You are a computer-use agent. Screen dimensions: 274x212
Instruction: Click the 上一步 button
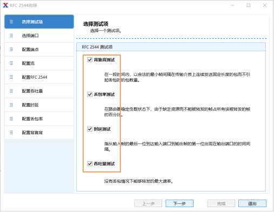148,203
